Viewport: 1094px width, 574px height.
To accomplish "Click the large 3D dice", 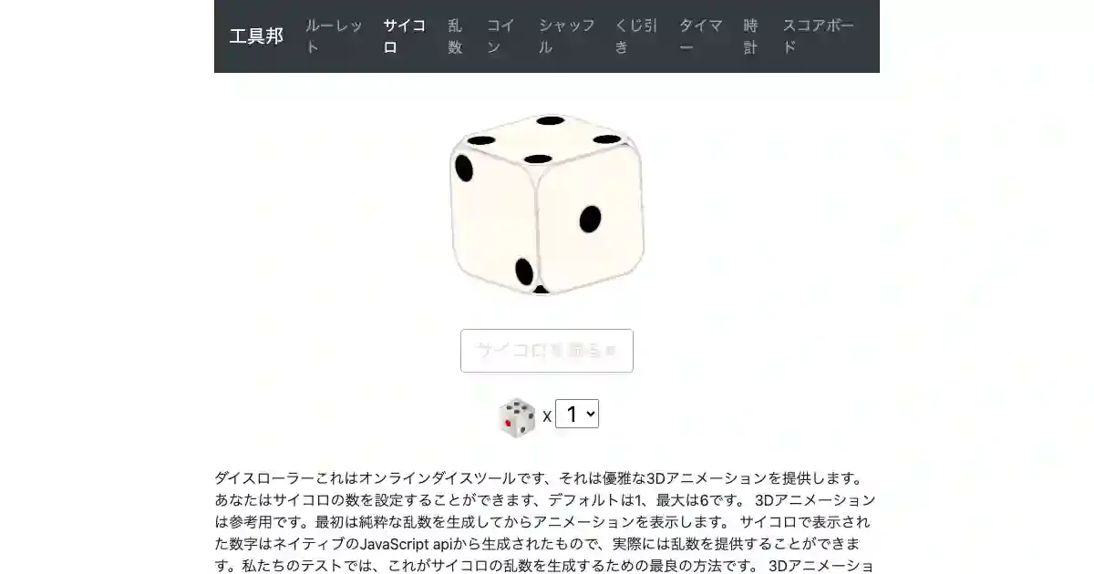I will tap(546, 204).
